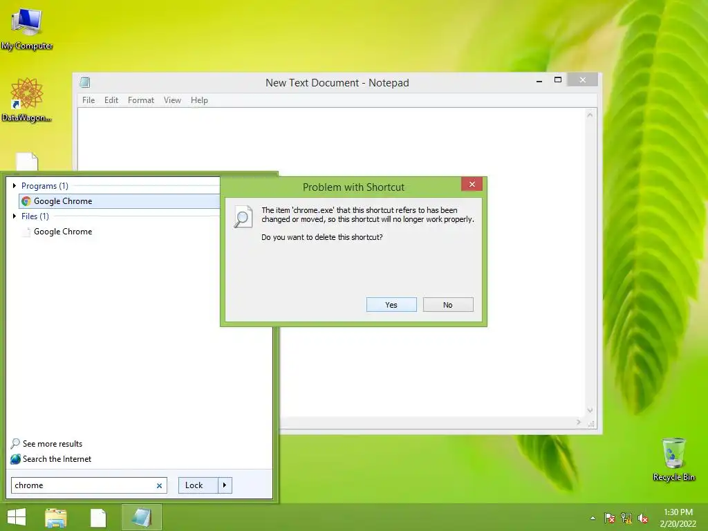Select Google Chrome under Files
The width and height of the screenshot is (708, 531).
pos(63,231)
